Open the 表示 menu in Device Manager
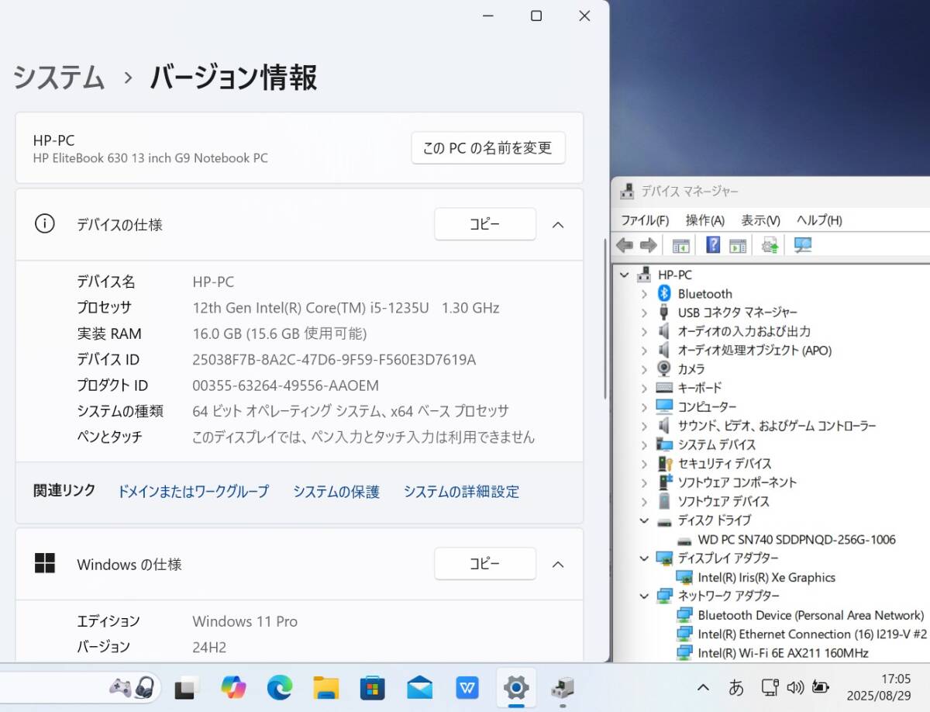The height and width of the screenshot is (712, 930). (x=759, y=219)
